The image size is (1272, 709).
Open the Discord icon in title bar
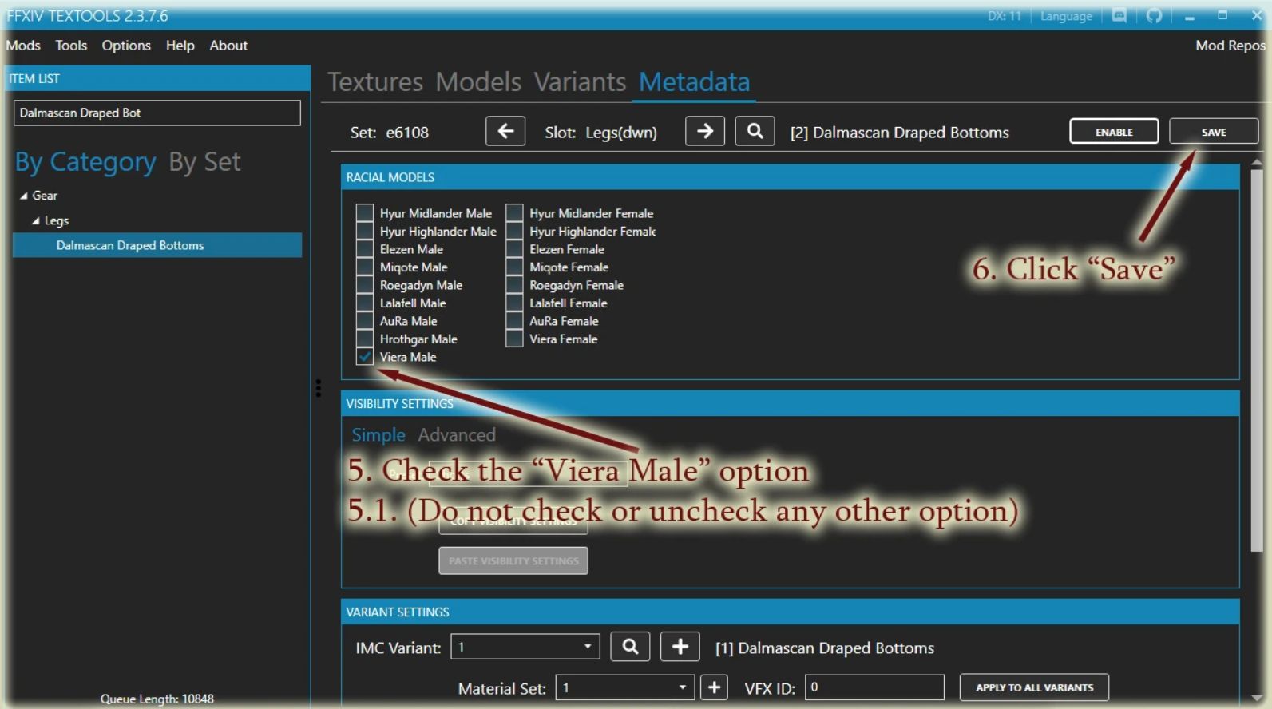point(1119,15)
